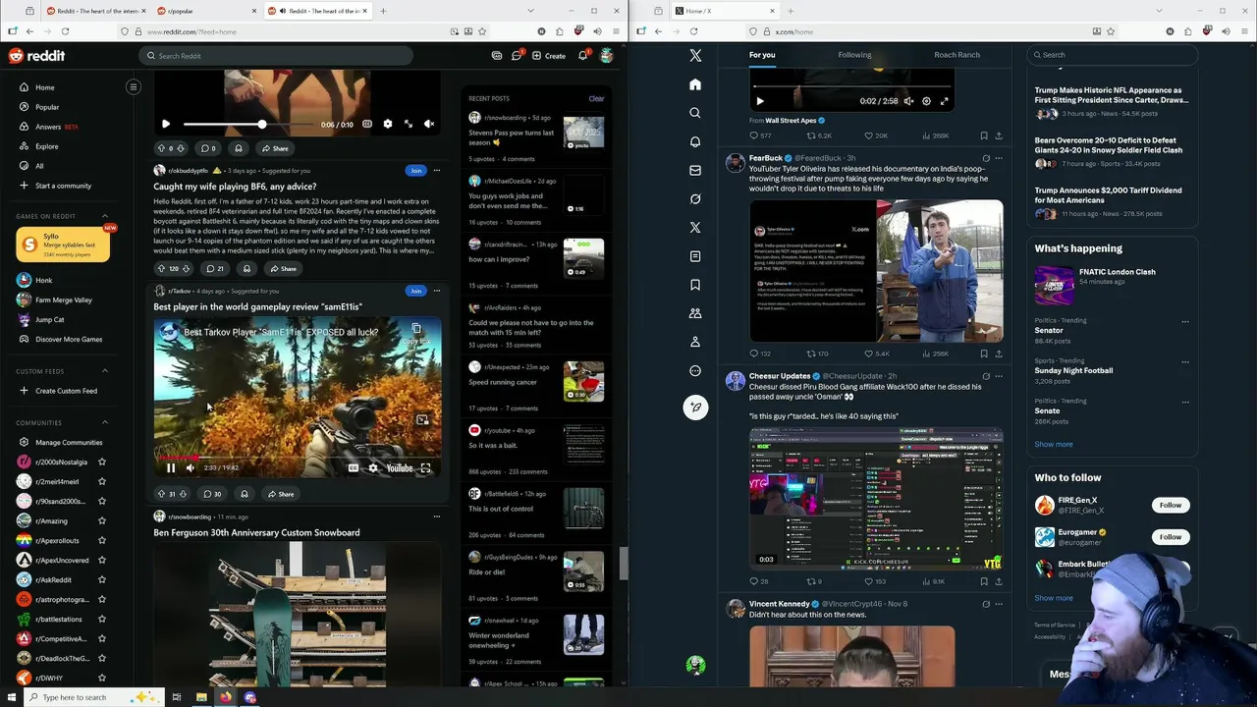The width and height of the screenshot is (1257, 707).
Task: Open X Explore magnifier icon in sidebar
Action: pyautogui.click(x=695, y=113)
